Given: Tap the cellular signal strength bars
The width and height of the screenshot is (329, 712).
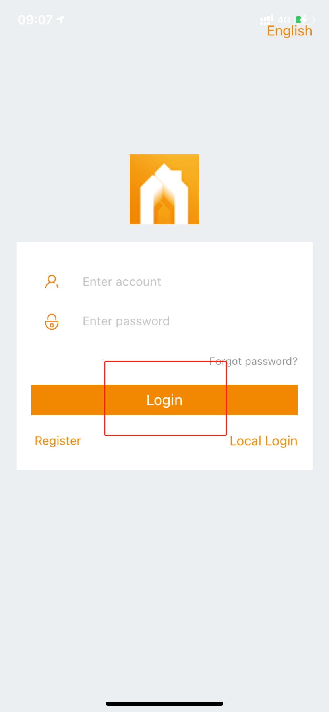Looking at the screenshot, I should [x=267, y=19].
